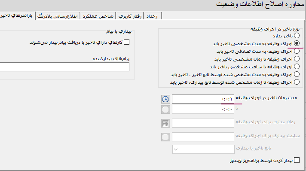Open the تابع تاخیر یا بیداری dropdown
The width and height of the screenshot is (306, 171).
pyautogui.click(x=203, y=150)
